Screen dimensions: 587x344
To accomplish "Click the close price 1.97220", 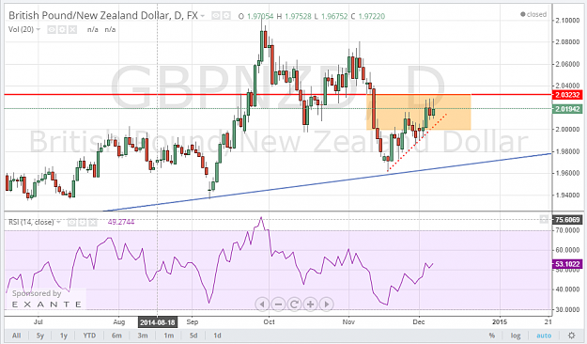I will coord(371,16).
